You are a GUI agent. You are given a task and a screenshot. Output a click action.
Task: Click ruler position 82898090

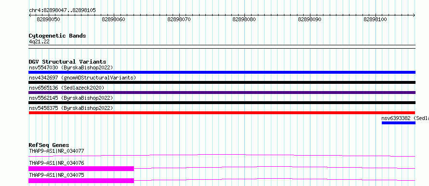(x=310, y=19)
